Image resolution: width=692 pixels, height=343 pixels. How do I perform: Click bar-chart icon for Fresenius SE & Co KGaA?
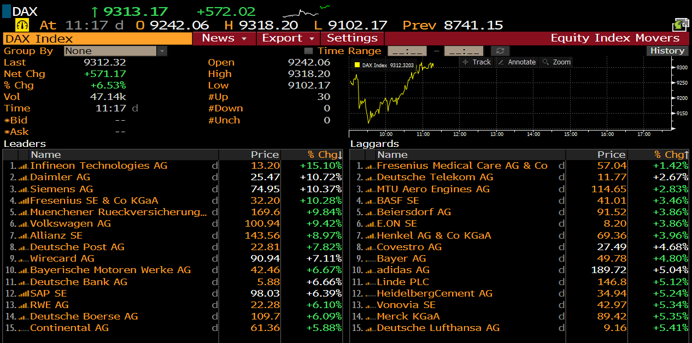[24, 201]
